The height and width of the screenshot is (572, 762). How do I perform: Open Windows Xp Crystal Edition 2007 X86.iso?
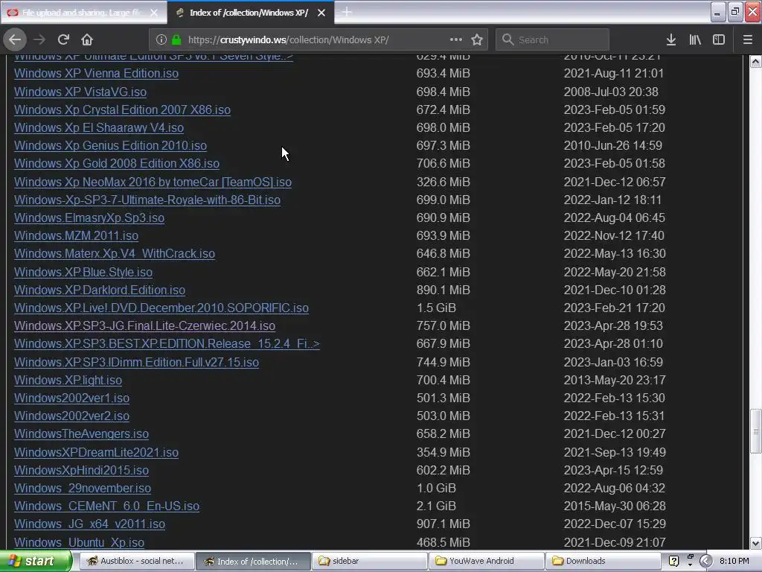click(123, 110)
